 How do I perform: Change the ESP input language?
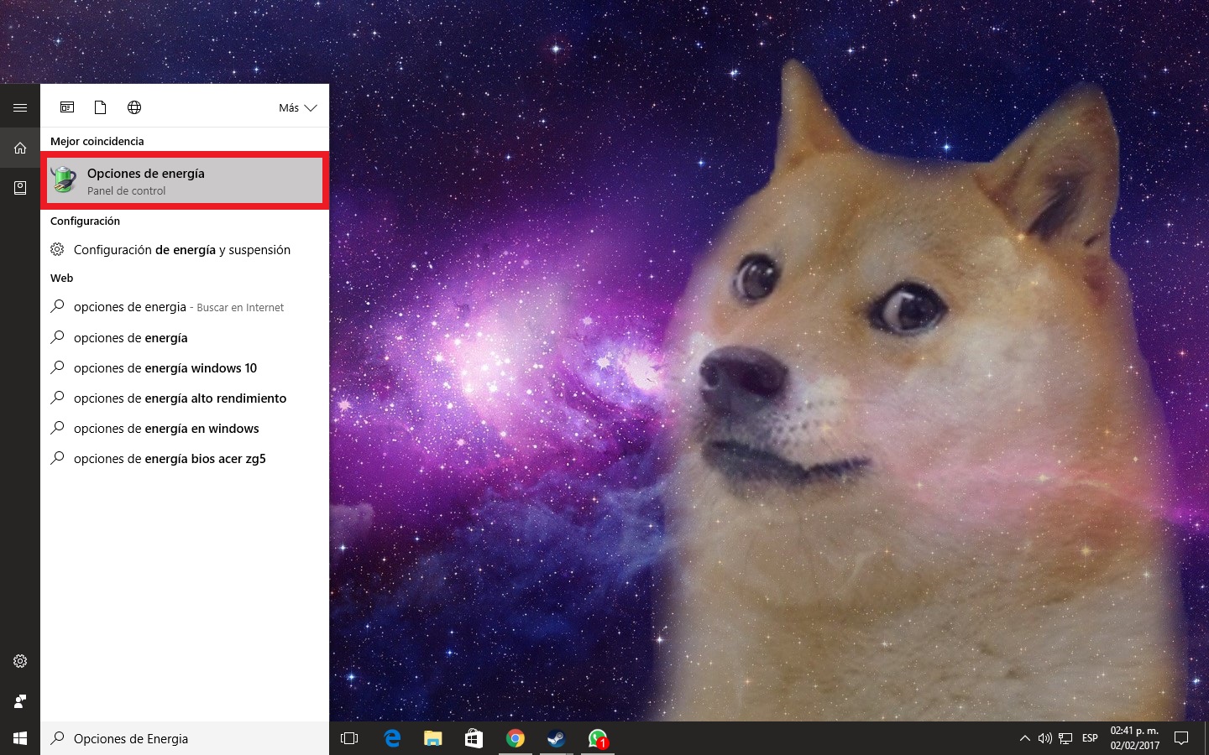pos(1090,738)
